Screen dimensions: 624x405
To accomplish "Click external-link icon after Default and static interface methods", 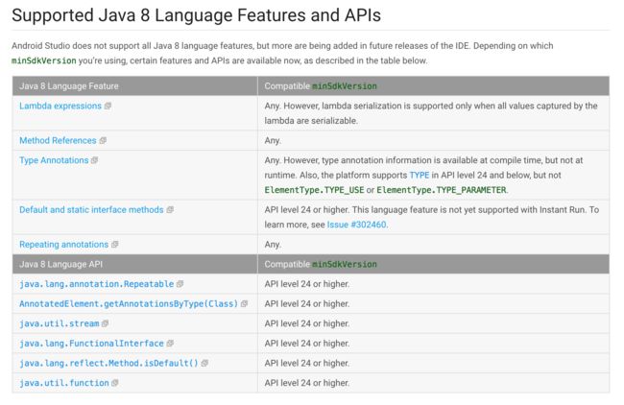I will 170,209.
